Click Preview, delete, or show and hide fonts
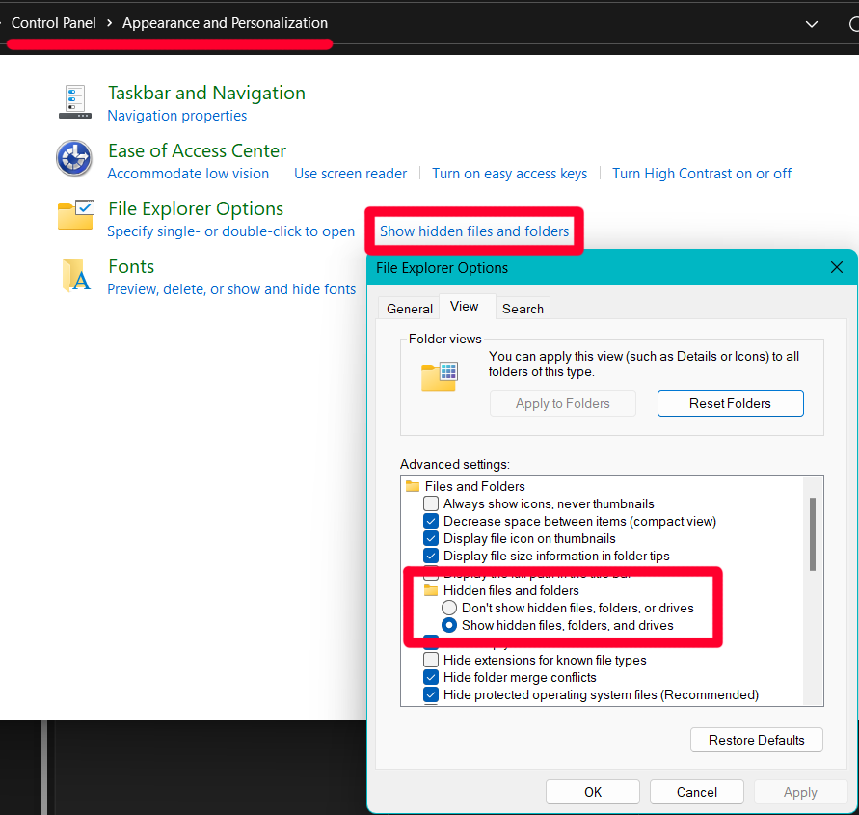The height and width of the screenshot is (815, 859). (231, 288)
